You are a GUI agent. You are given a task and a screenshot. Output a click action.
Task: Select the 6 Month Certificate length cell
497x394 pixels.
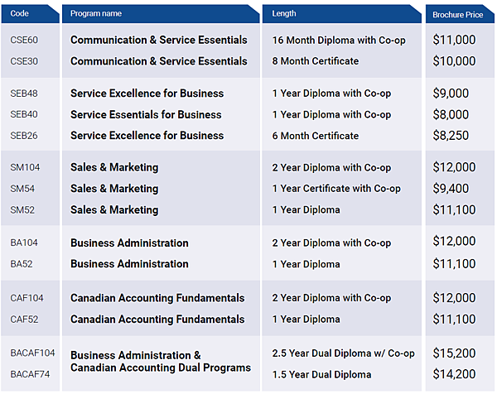(316, 136)
